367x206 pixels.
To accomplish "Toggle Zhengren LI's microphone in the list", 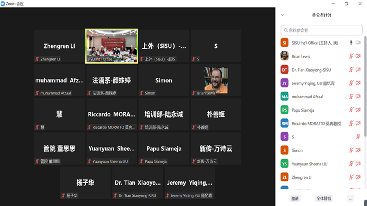I will (351, 177).
